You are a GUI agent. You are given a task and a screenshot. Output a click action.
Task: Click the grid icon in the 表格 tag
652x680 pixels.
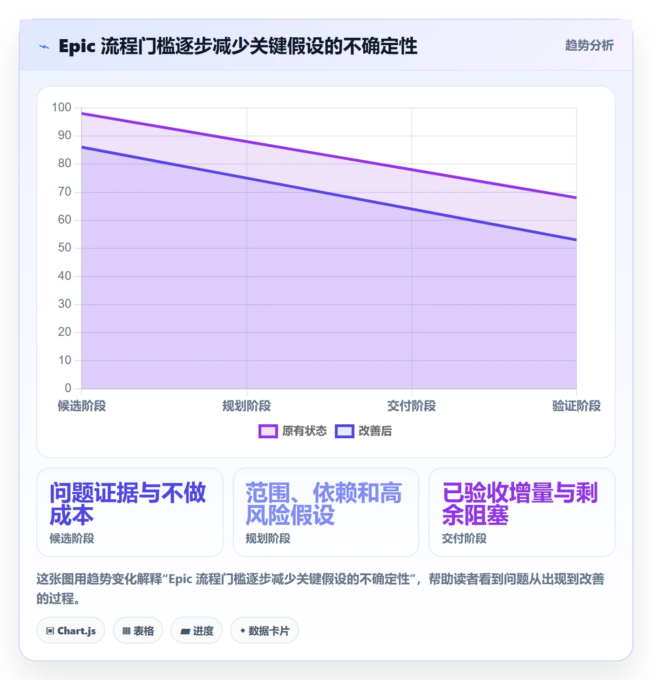(x=126, y=631)
